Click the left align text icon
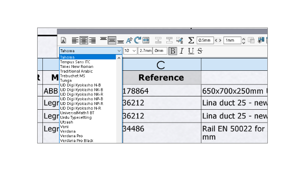 click(x=75, y=40)
